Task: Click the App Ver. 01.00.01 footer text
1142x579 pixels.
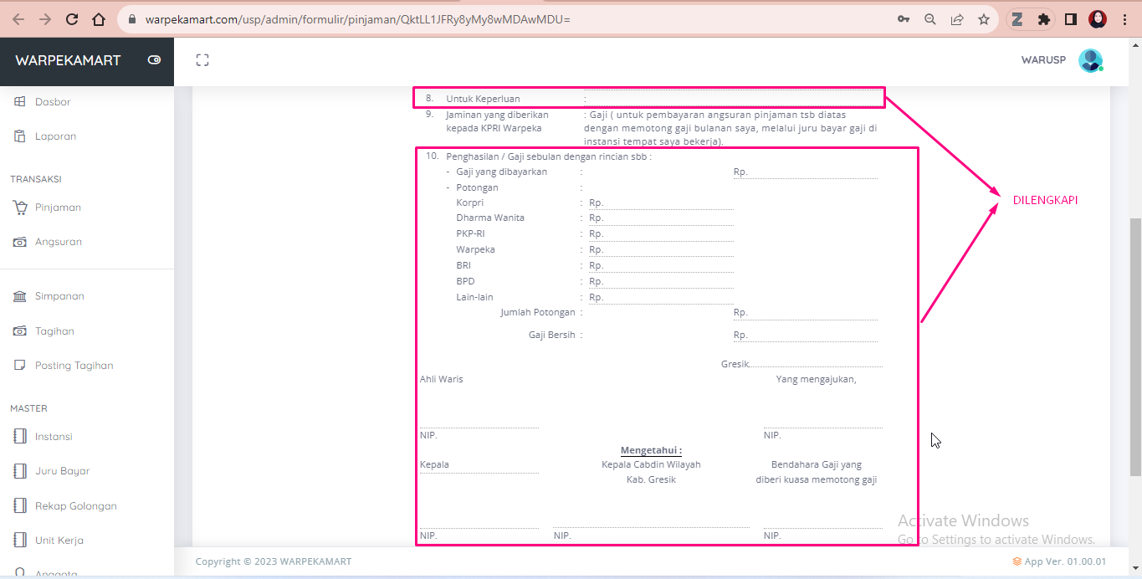Action: pos(1059,561)
